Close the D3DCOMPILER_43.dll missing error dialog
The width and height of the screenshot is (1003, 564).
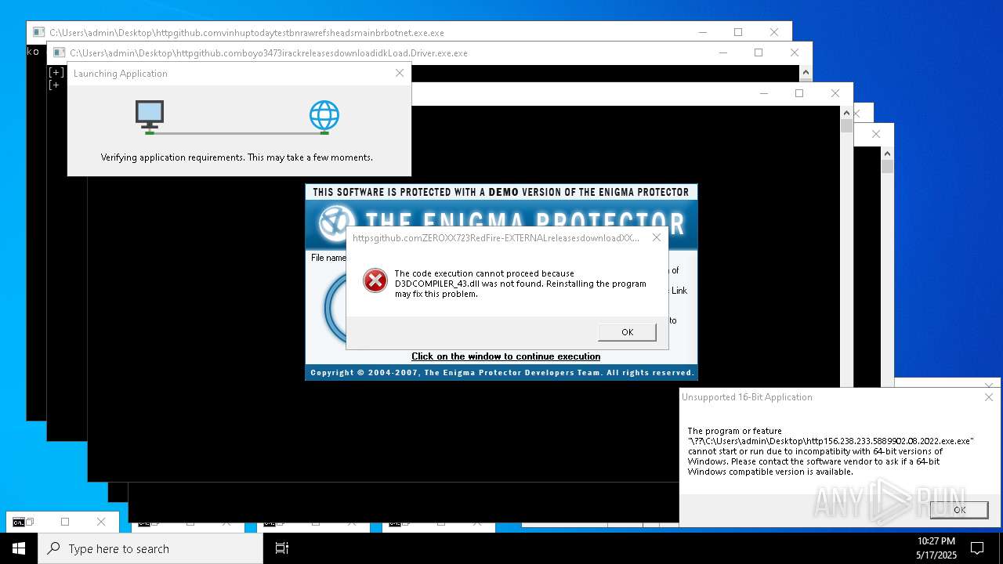(657, 237)
